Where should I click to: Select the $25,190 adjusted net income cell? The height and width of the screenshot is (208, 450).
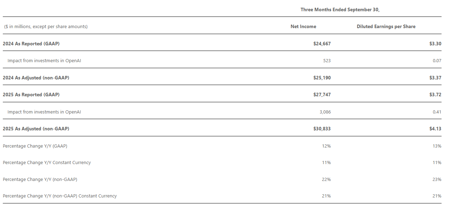(322, 78)
